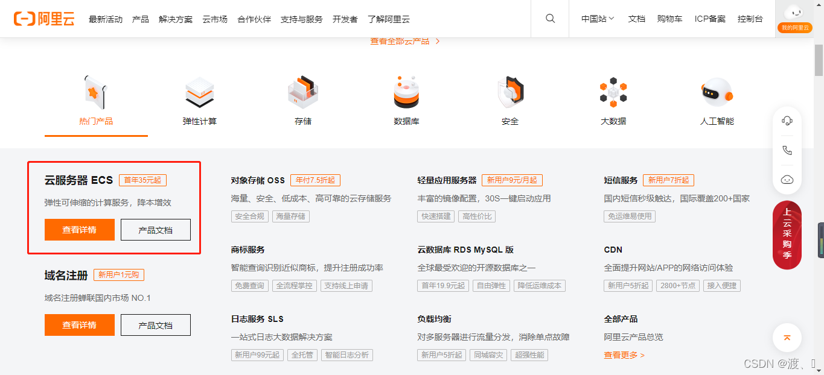Viewport: 824px width, 375px height.
Task: Click the 高性价比 tag
Action: tap(477, 216)
